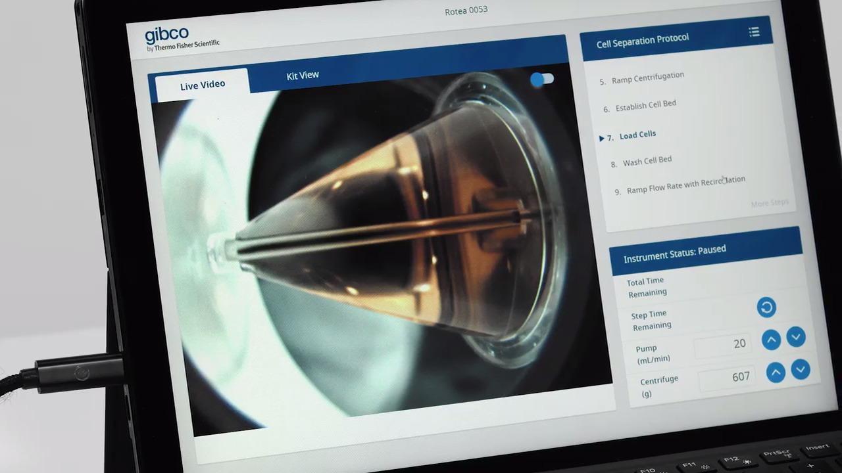The image size is (842, 473).
Task: Click the live chamber video feed
Action: [x=382, y=256]
